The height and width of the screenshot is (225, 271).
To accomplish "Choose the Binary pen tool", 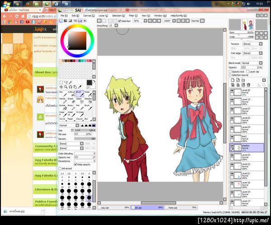I will (71, 107).
